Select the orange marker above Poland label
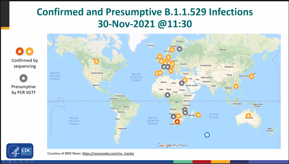Viewport: 289px width, 164px height. 168,57
